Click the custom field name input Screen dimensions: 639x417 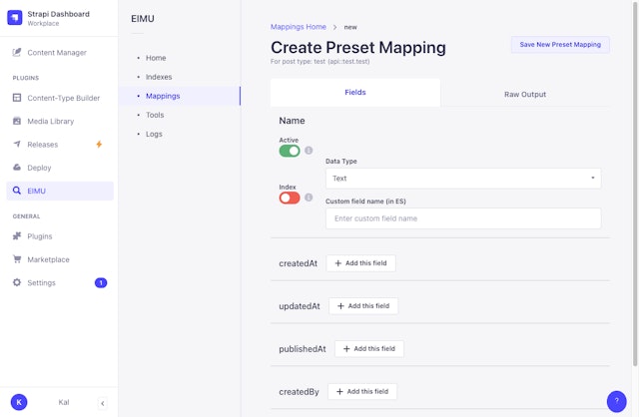pyautogui.click(x=463, y=218)
